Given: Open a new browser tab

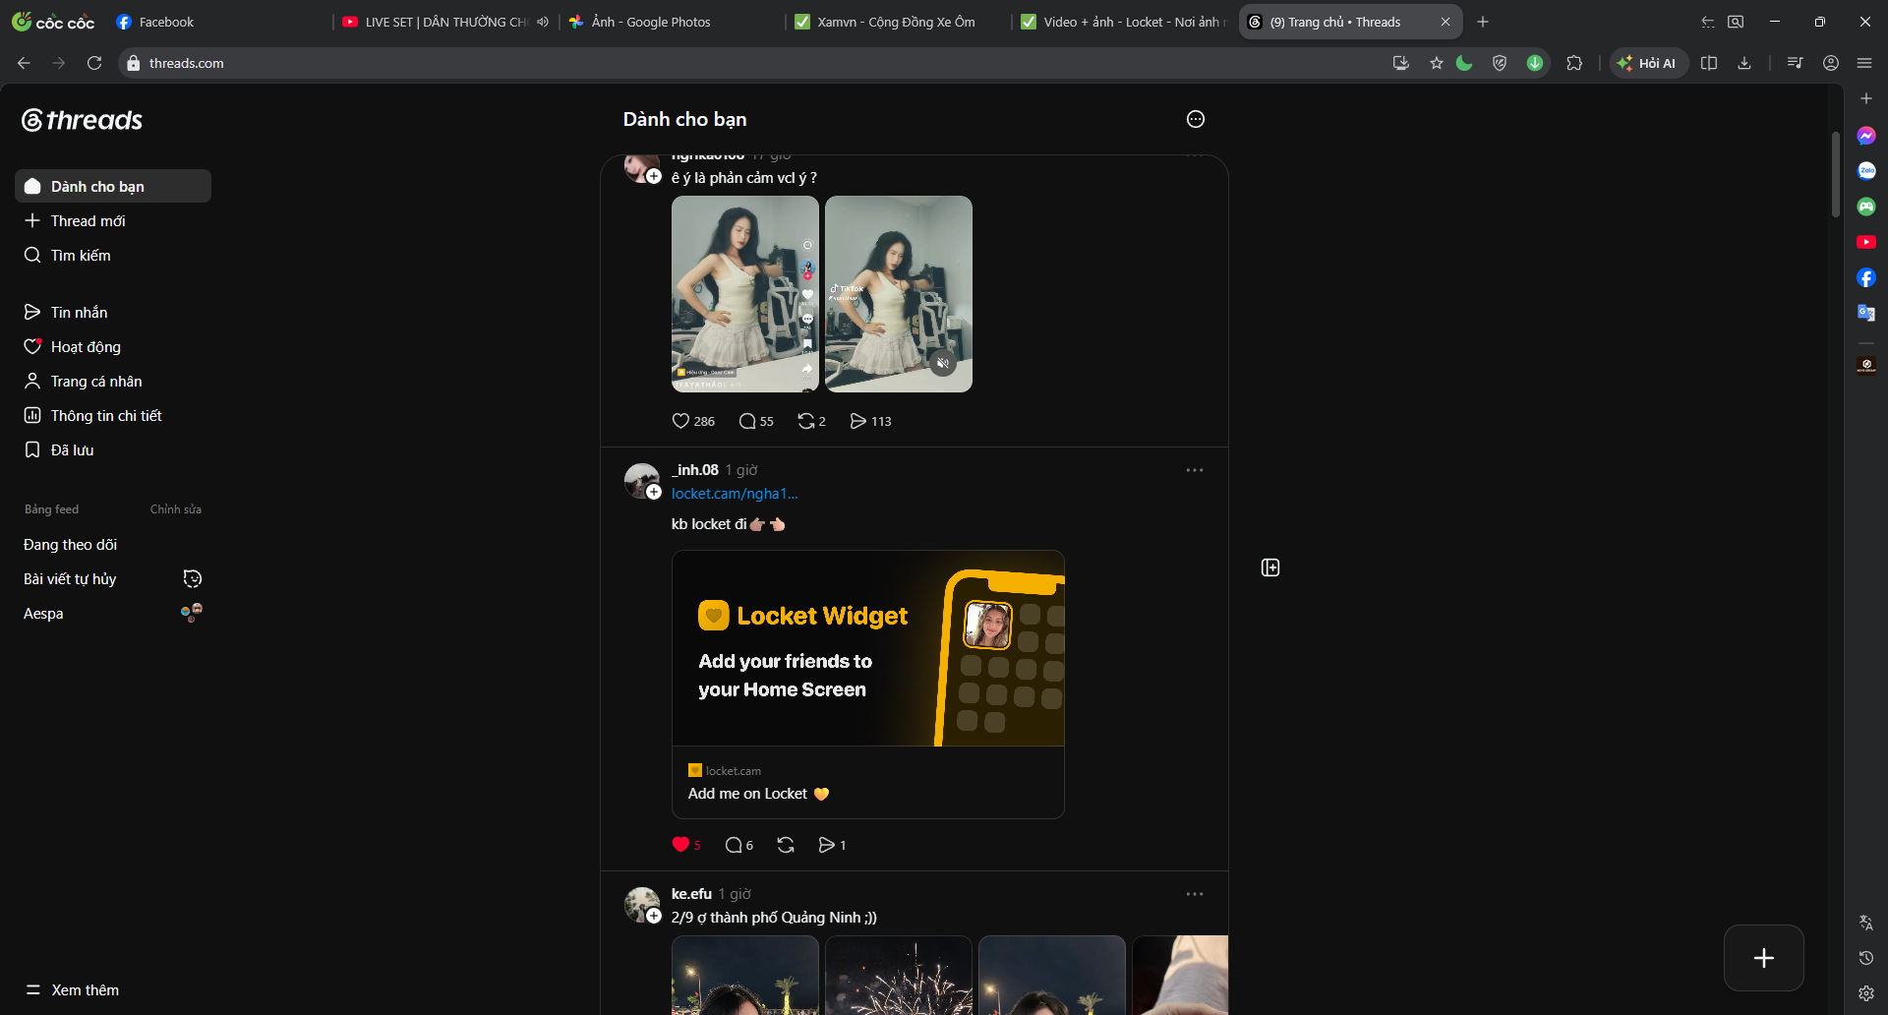Looking at the screenshot, I should pos(1483,22).
